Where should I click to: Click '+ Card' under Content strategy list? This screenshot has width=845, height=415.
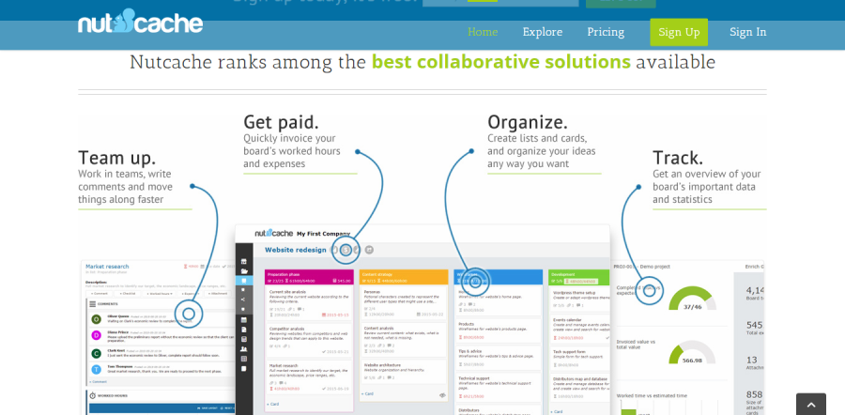click(367, 394)
